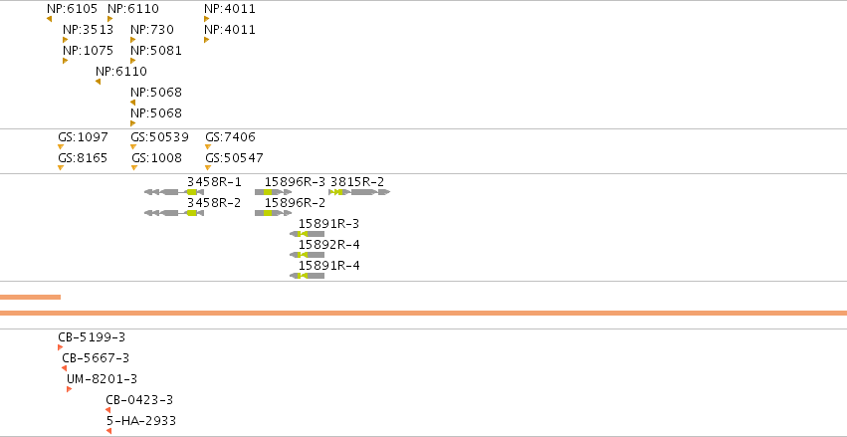Click the 3815R-2 gene model glyph
This screenshot has height=437, width=847.
point(359,192)
